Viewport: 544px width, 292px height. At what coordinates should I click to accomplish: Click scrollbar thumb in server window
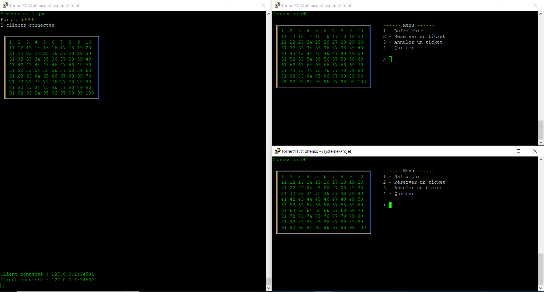(269, 282)
